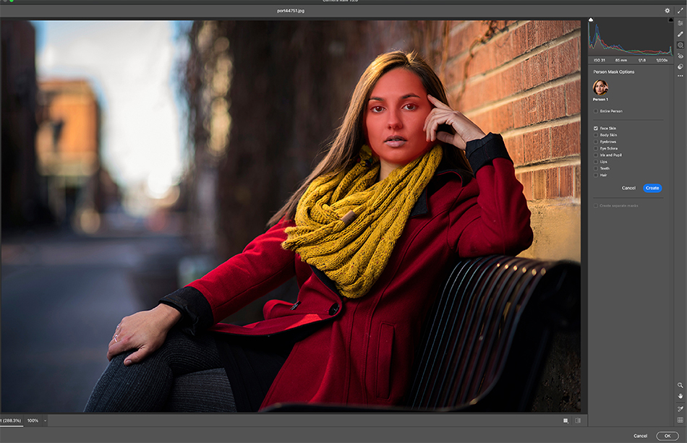Select the Zoom tool magnifier
Image resolution: width=687 pixels, height=443 pixels.
click(x=680, y=385)
